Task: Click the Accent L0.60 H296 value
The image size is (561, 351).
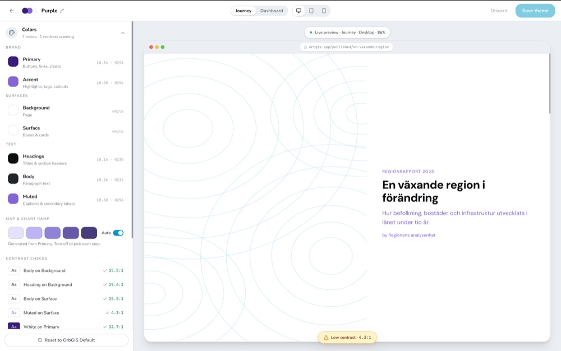Action: (x=110, y=83)
